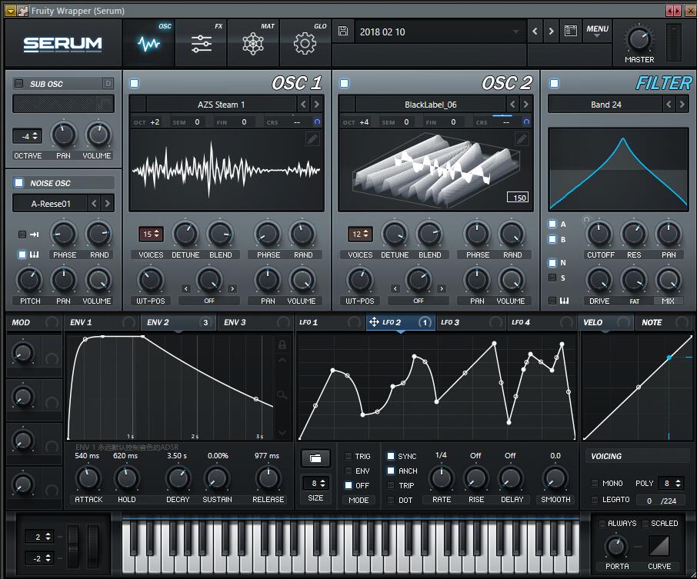697x579 pixels.
Task: Select next OSC 1 wavetable
Action: (x=316, y=105)
